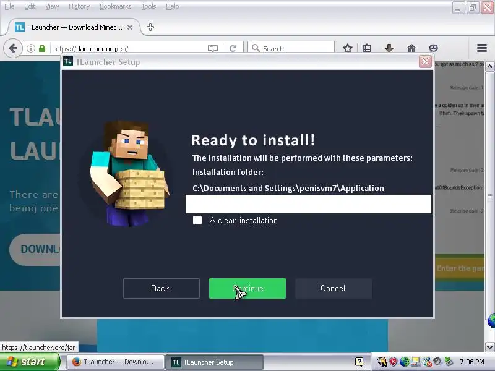This screenshot has width=495, height=371.
Task: Open the Firefox Tools menu
Action: (x=148, y=6)
